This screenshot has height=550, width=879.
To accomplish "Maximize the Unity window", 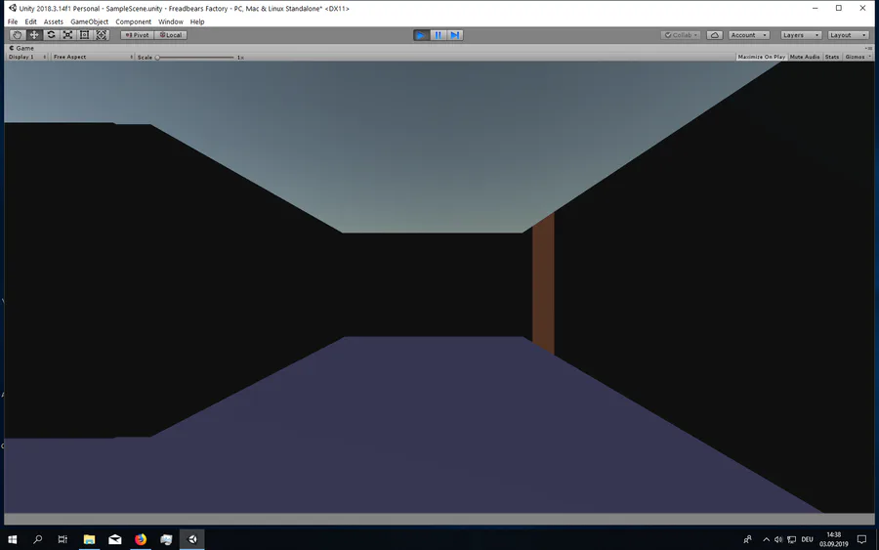I will pyautogui.click(x=839, y=8).
